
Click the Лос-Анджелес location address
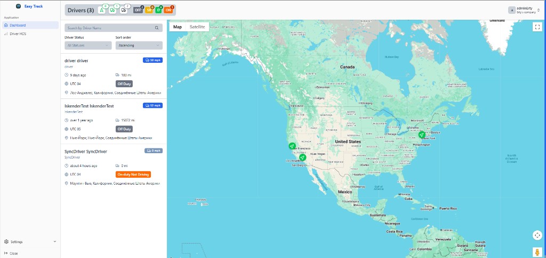[116, 93]
